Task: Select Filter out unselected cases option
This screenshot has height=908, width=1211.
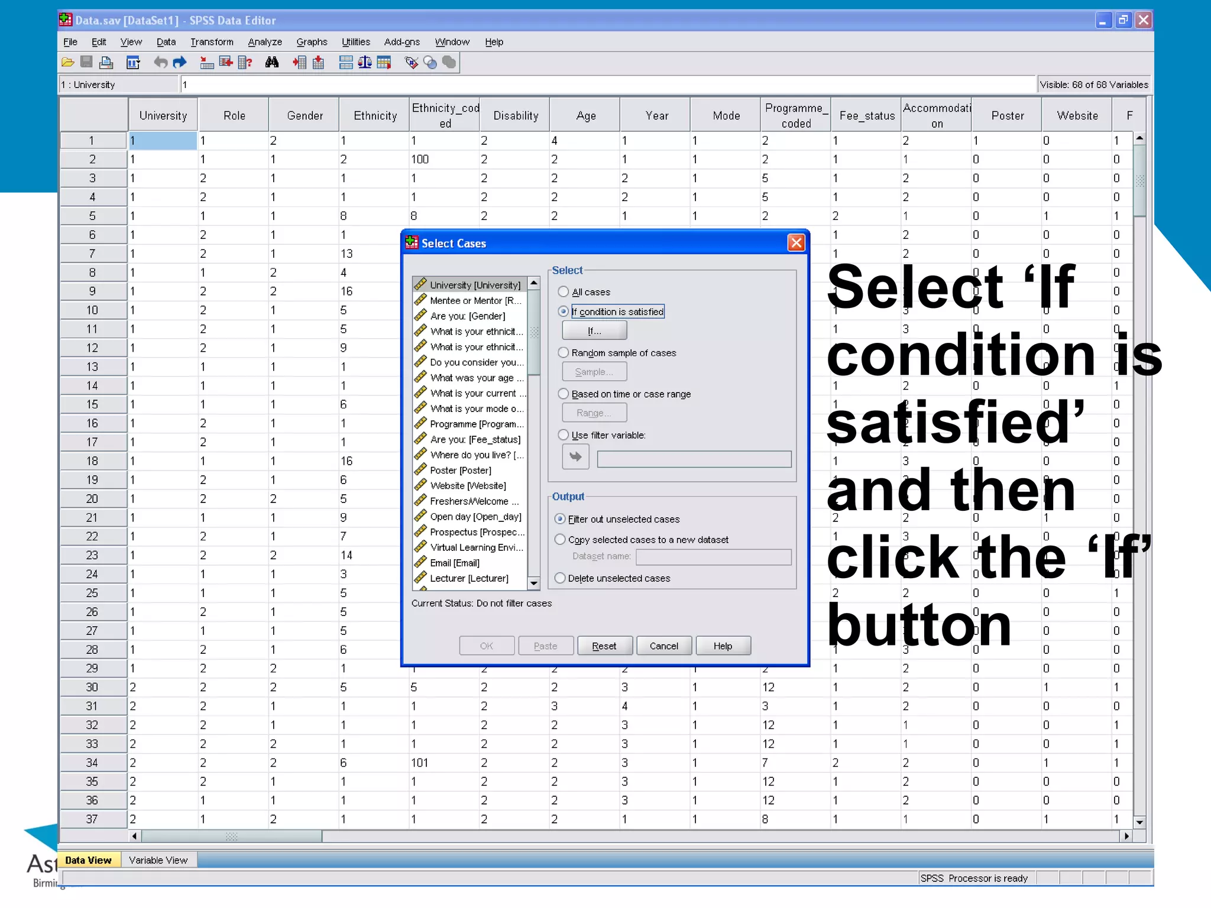Action: coord(560,518)
